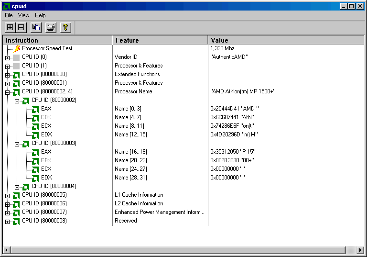The width and height of the screenshot is (367, 257).
Task: Click the gray icon beside CPU ID (0)
Action: [x=16, y=57]
